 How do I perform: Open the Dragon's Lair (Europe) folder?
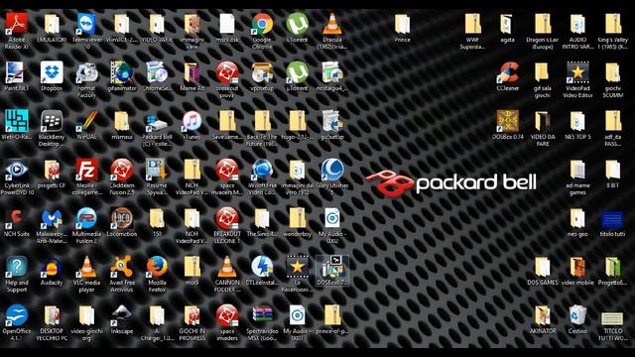coord(543,24)
